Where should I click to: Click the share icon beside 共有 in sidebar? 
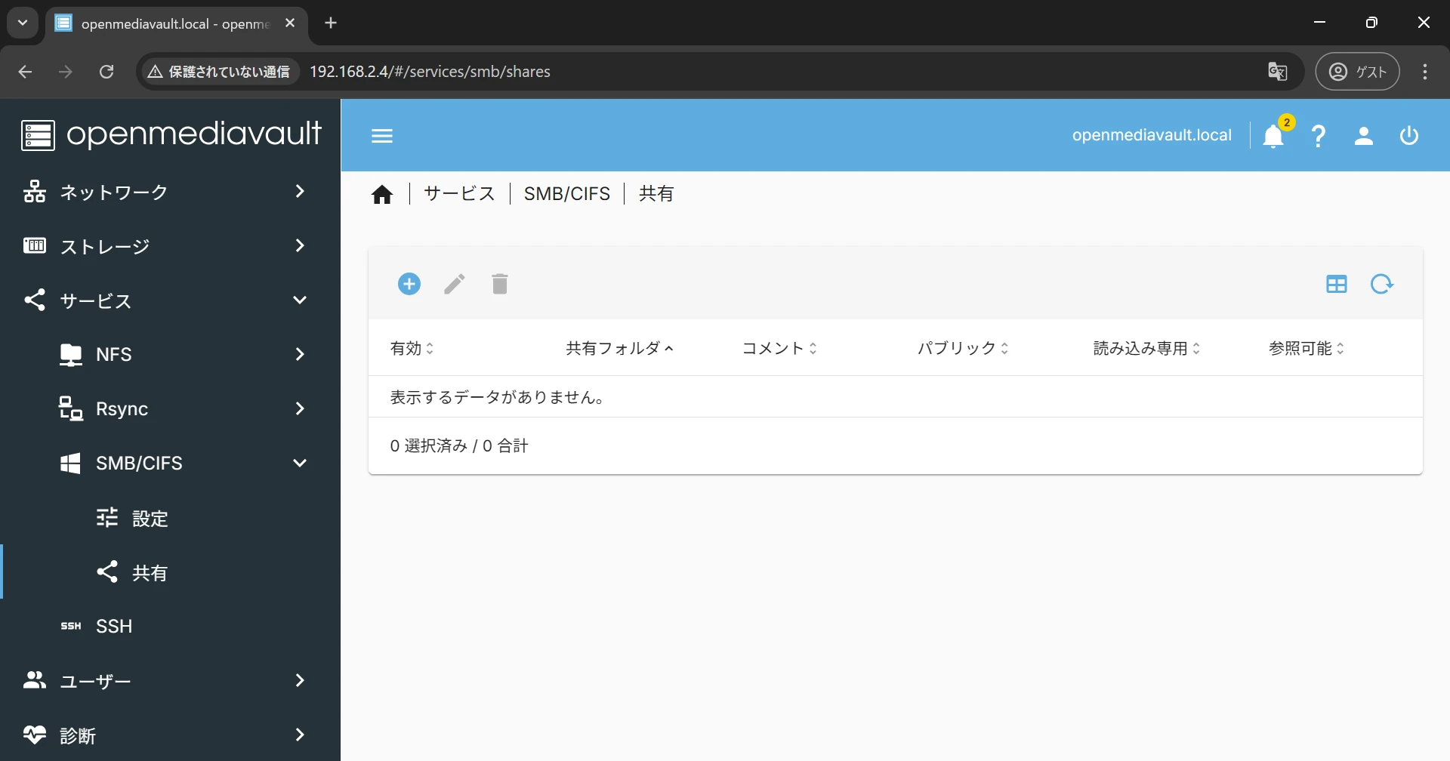pos(107,572)
